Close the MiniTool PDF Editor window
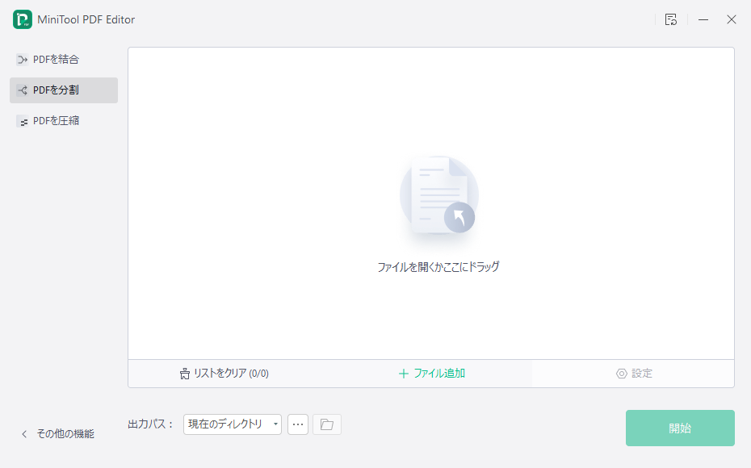This screenshot has height=468, width=751. (x=732, y=19)
